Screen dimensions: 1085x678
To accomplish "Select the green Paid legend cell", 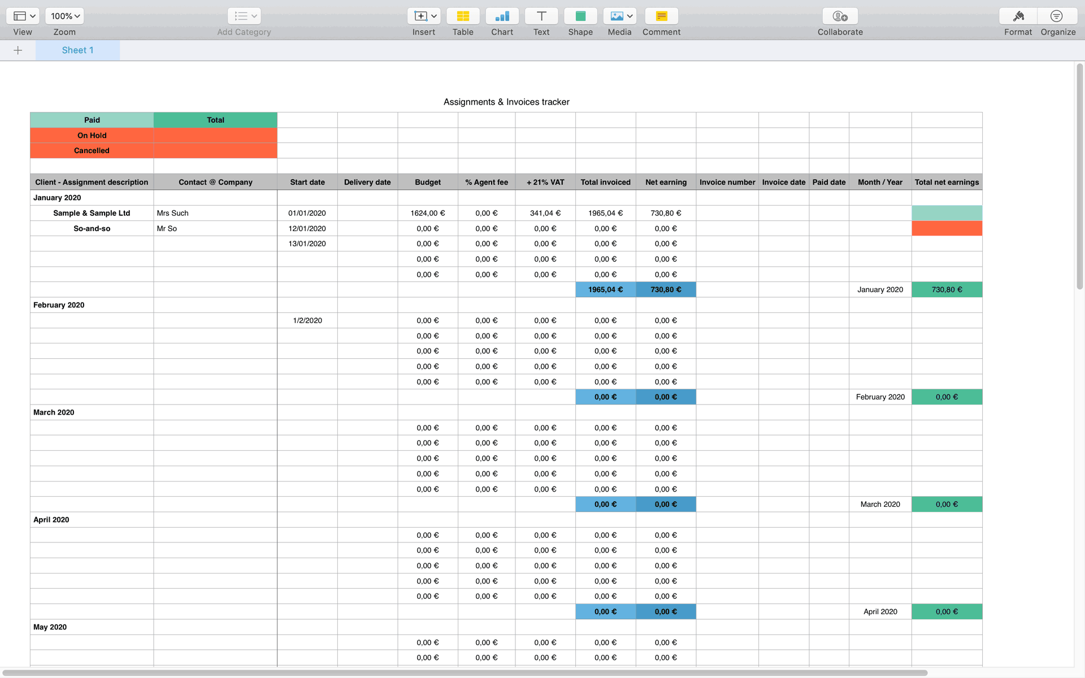I will (92, 120).
